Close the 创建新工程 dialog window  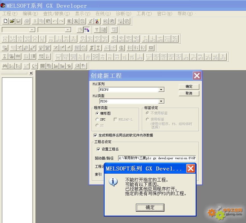197,76
